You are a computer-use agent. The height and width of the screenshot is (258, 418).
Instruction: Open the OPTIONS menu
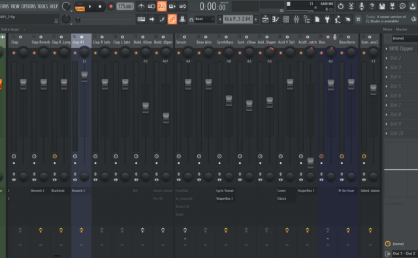pos(29,6)
